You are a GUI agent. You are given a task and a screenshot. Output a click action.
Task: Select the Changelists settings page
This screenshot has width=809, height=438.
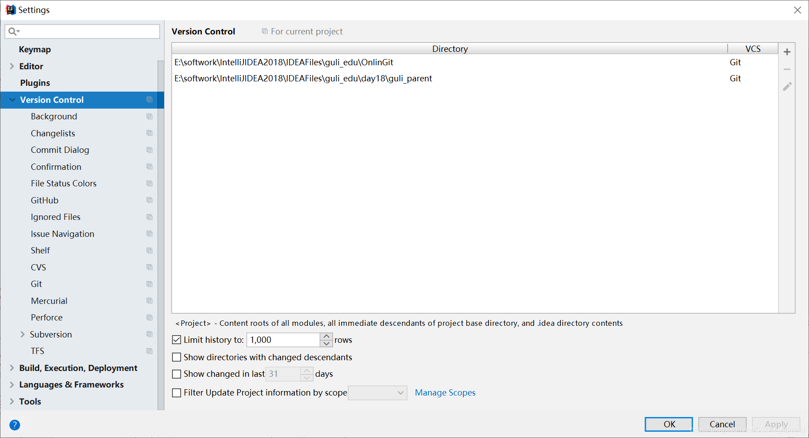tap(53, 133)
